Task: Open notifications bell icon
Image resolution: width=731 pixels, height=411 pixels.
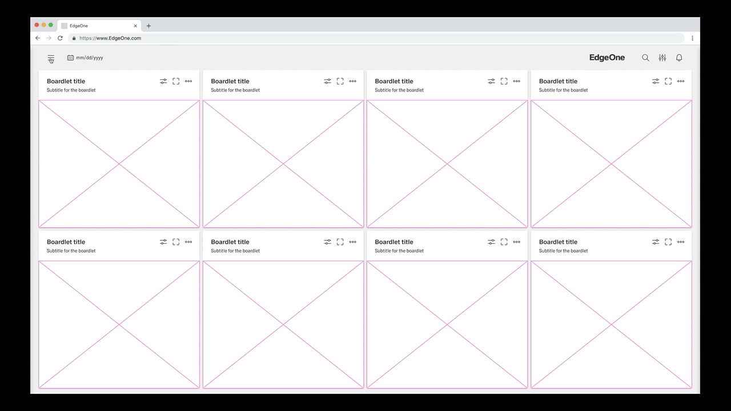Action: [x=679, y=58]
